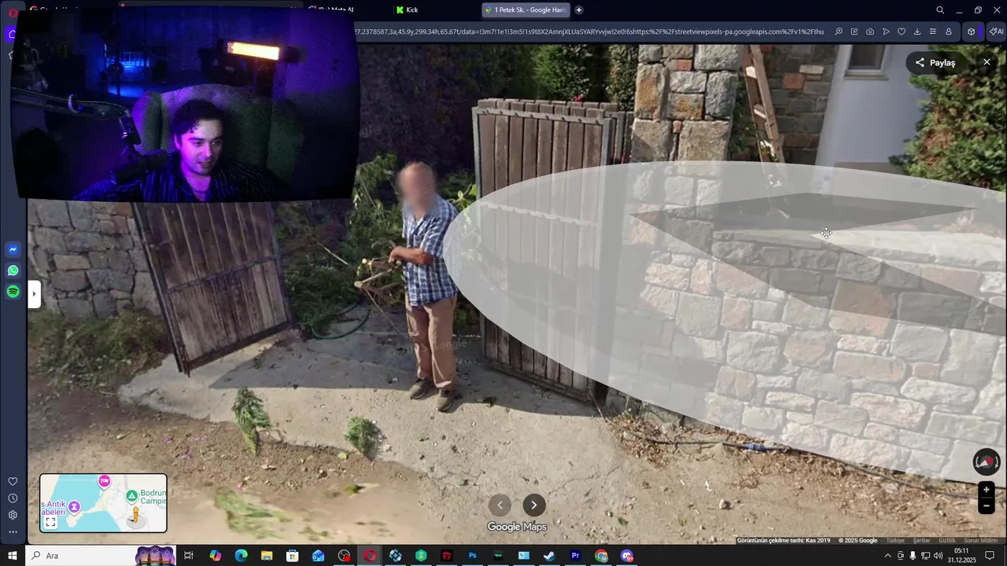Open Opera bookmarks heart in sidebar

pyautogui.click(x=13, y=481)
